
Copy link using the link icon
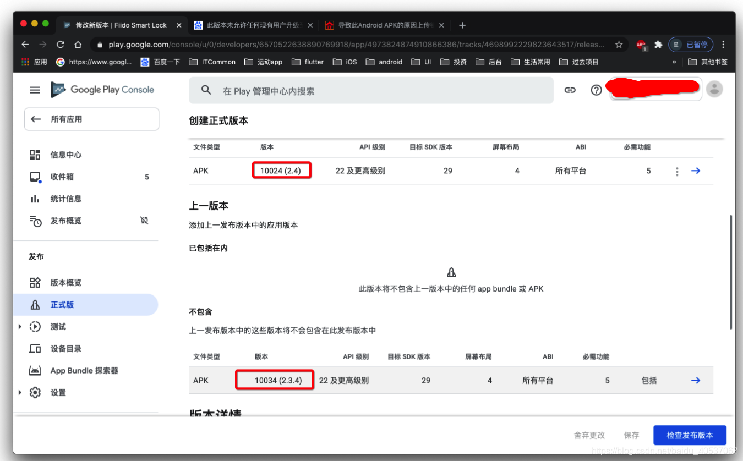pos(570,90)
